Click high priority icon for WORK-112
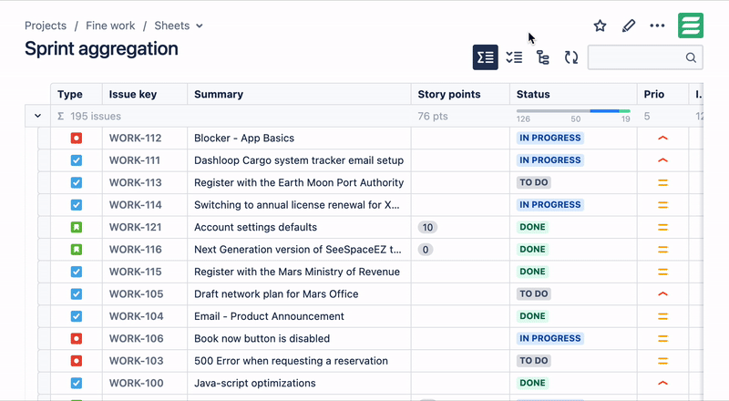The width and height of the screenshot is (729, 401). point(663,139)
